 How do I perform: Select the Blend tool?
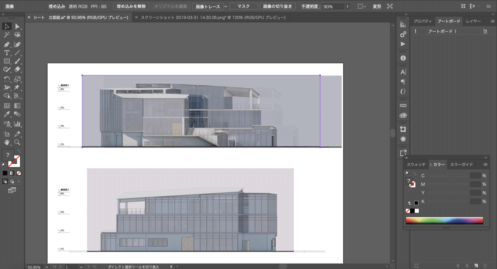17,114
